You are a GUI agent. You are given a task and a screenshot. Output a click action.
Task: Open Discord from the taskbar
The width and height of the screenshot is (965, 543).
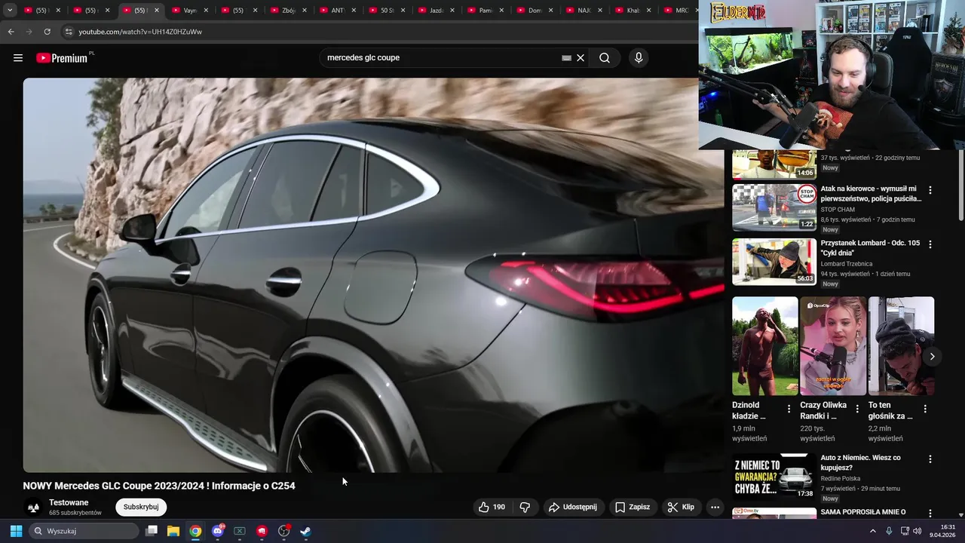pyautogui.click(x=218, y=531)
